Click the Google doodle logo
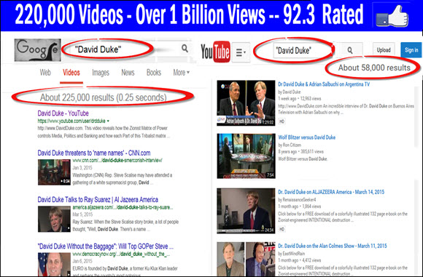423x277 pixels. [37, 50]
